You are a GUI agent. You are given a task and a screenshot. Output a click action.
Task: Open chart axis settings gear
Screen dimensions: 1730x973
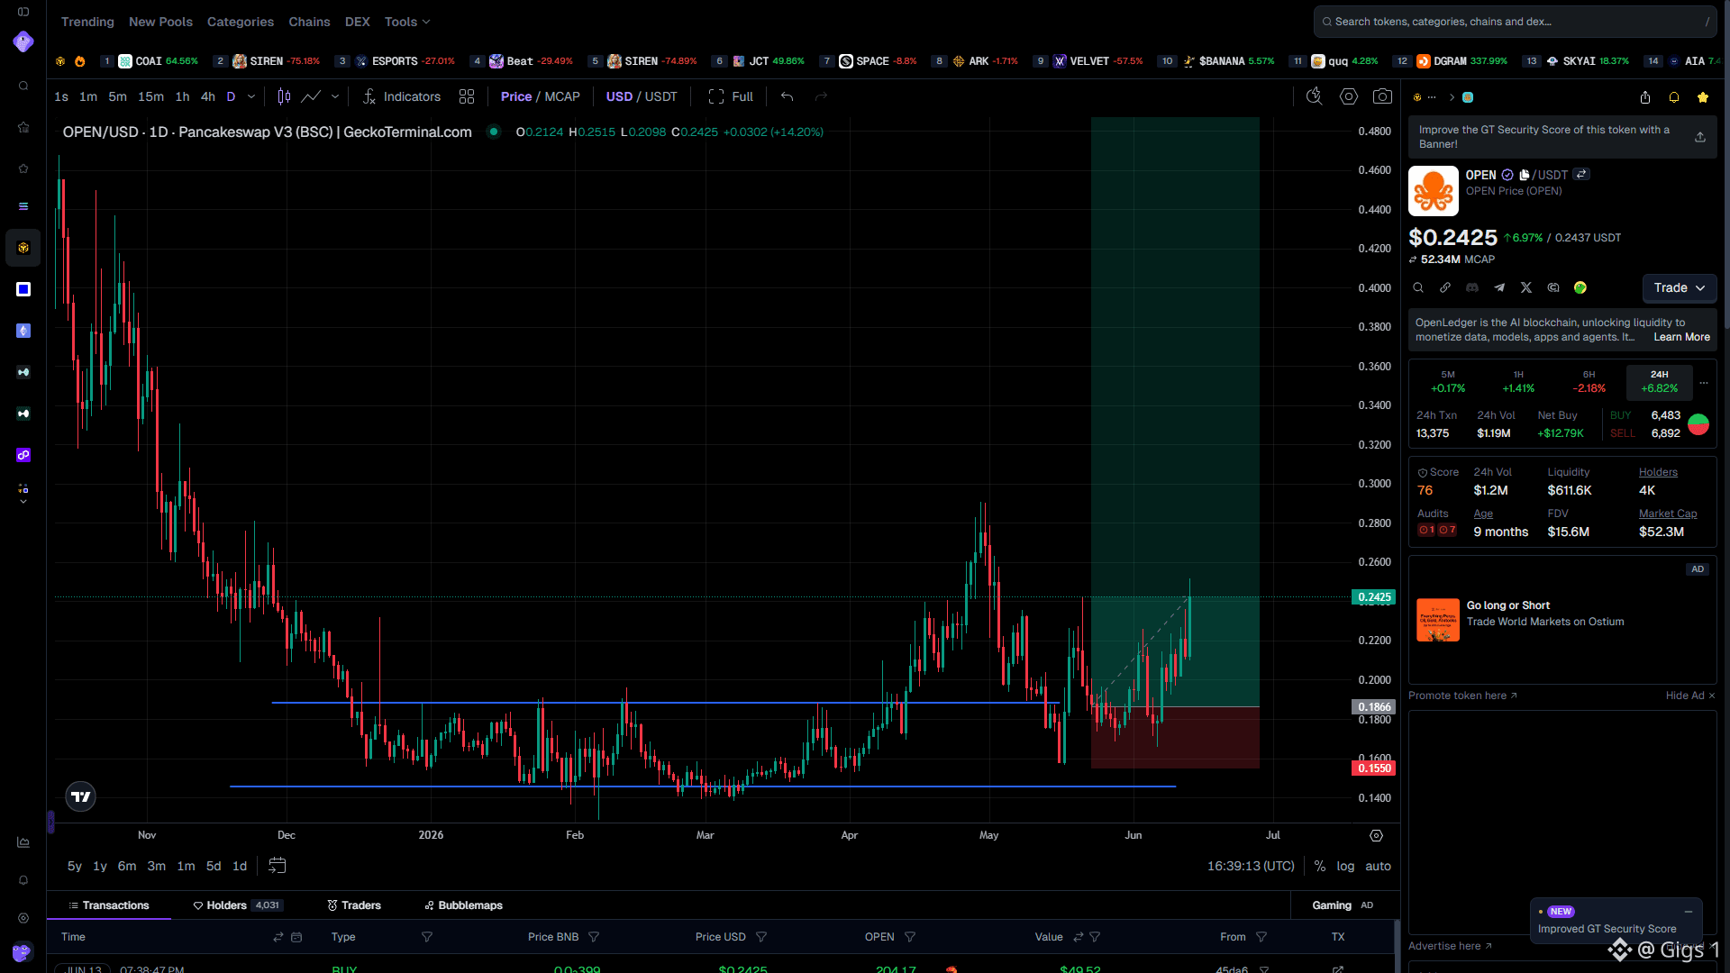pyautogui.click(x=1376, y=835)
